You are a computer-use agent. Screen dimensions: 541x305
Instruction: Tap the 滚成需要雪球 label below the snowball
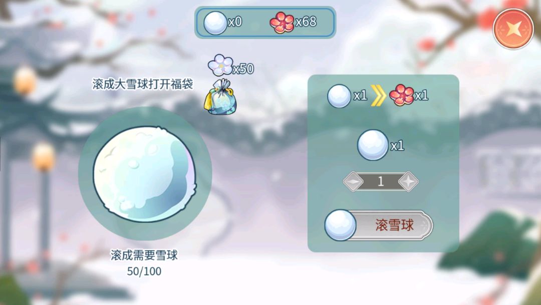(144, 255)
